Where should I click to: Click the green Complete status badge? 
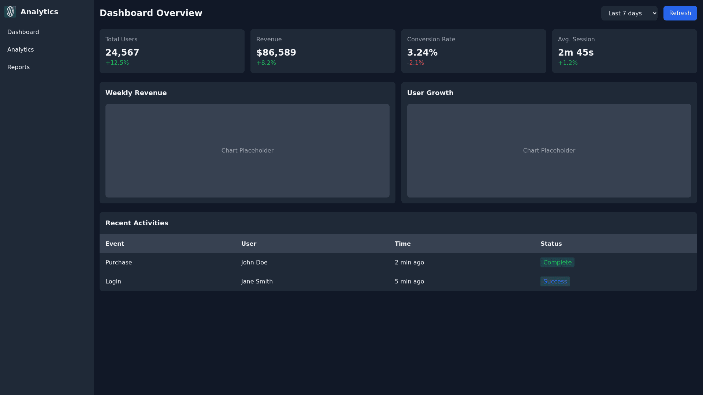click(x=557, y=263)
